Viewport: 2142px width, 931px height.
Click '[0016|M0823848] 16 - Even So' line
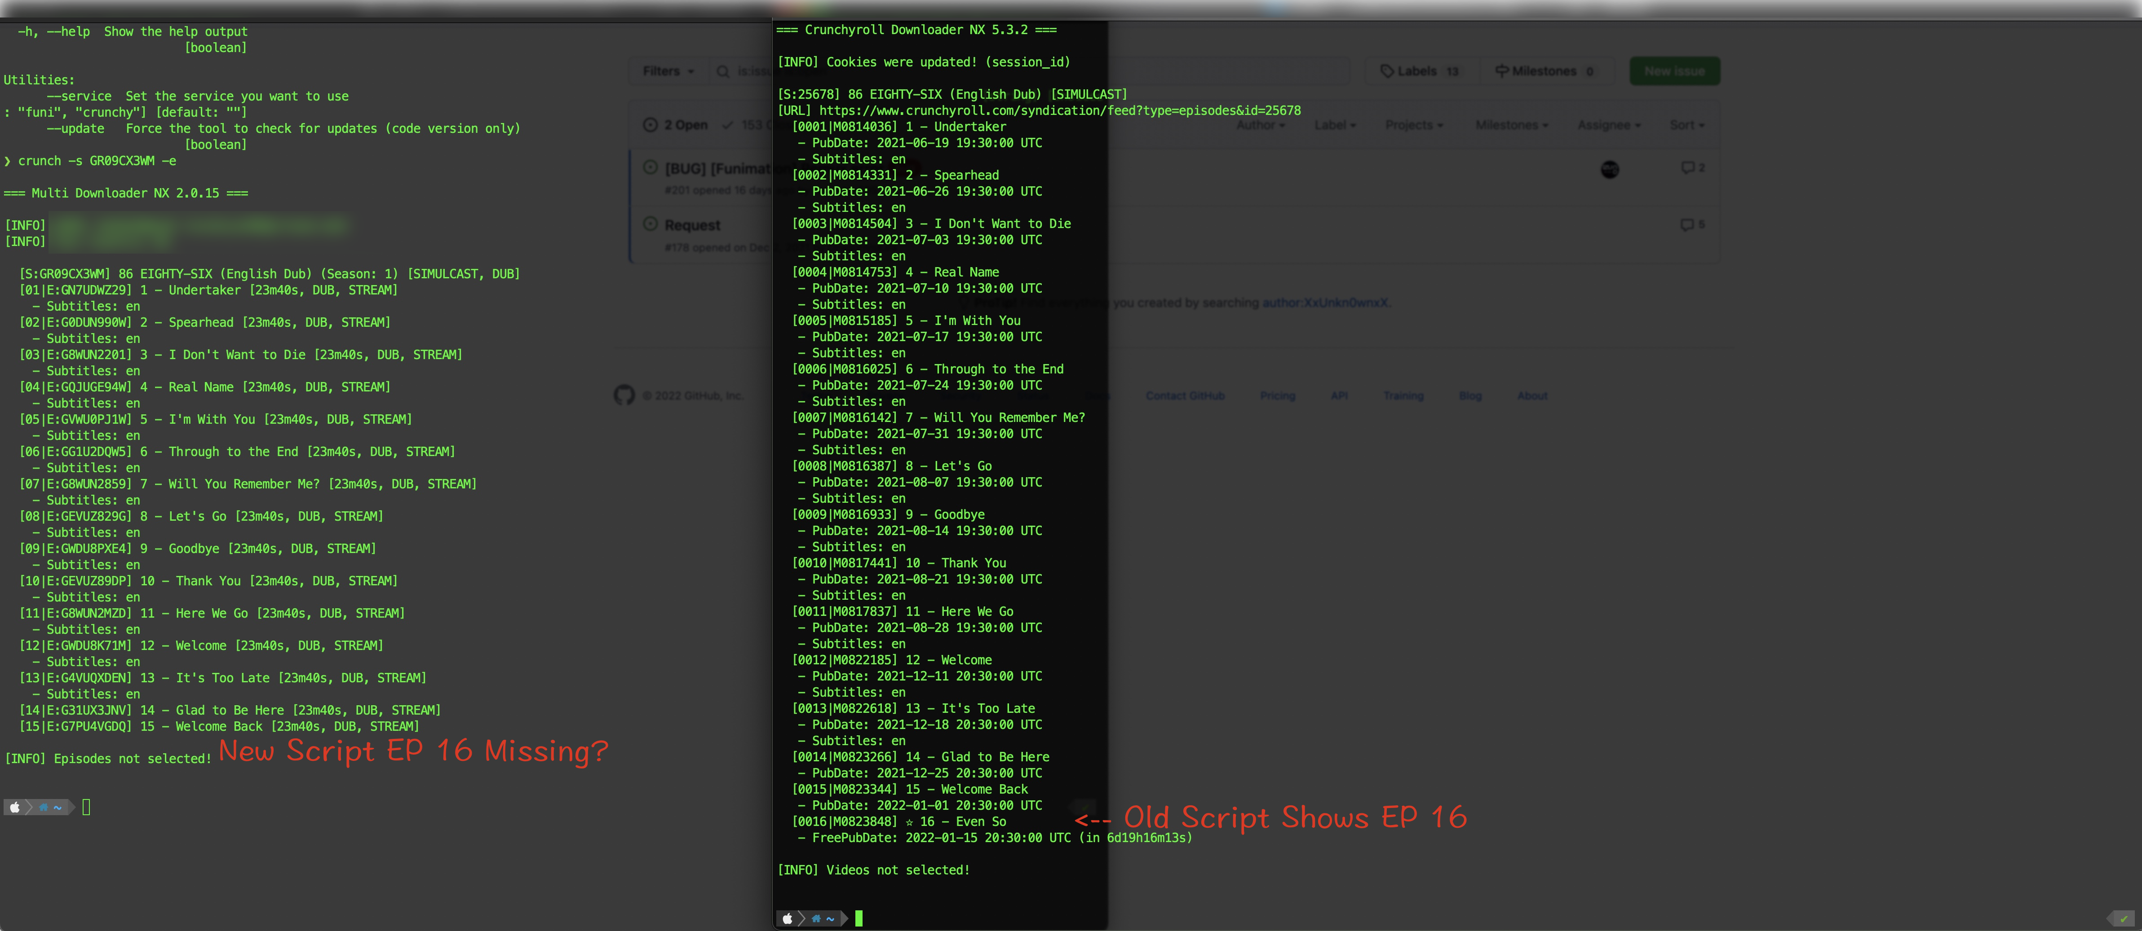[x=899, y=822]
